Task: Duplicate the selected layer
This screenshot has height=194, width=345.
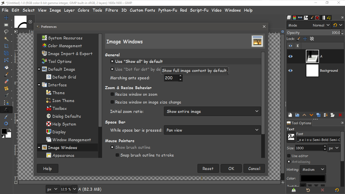Action: [x=318, y=115]
